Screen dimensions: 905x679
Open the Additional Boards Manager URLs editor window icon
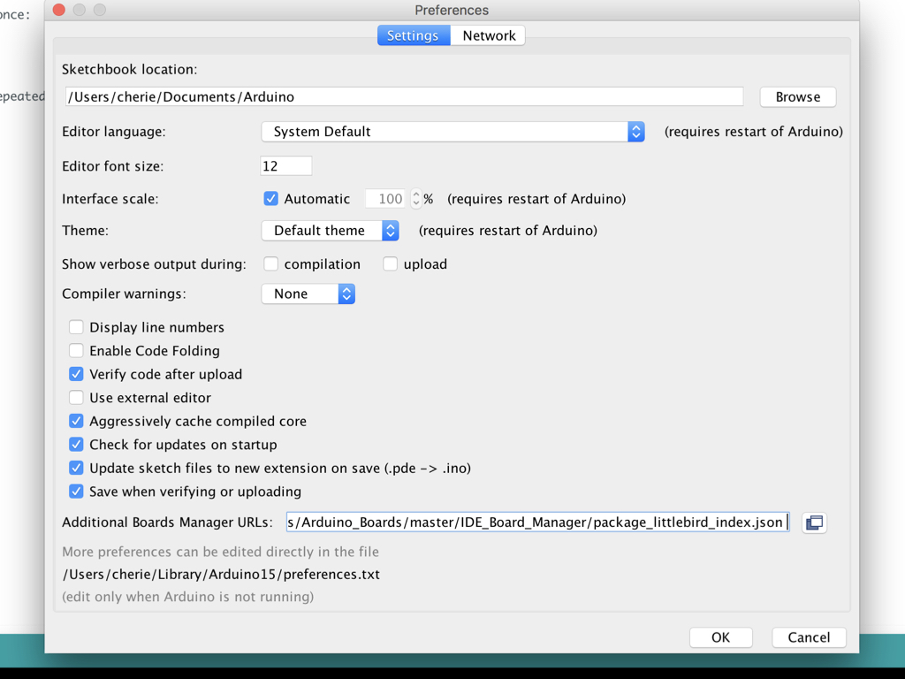pos(814,523)
